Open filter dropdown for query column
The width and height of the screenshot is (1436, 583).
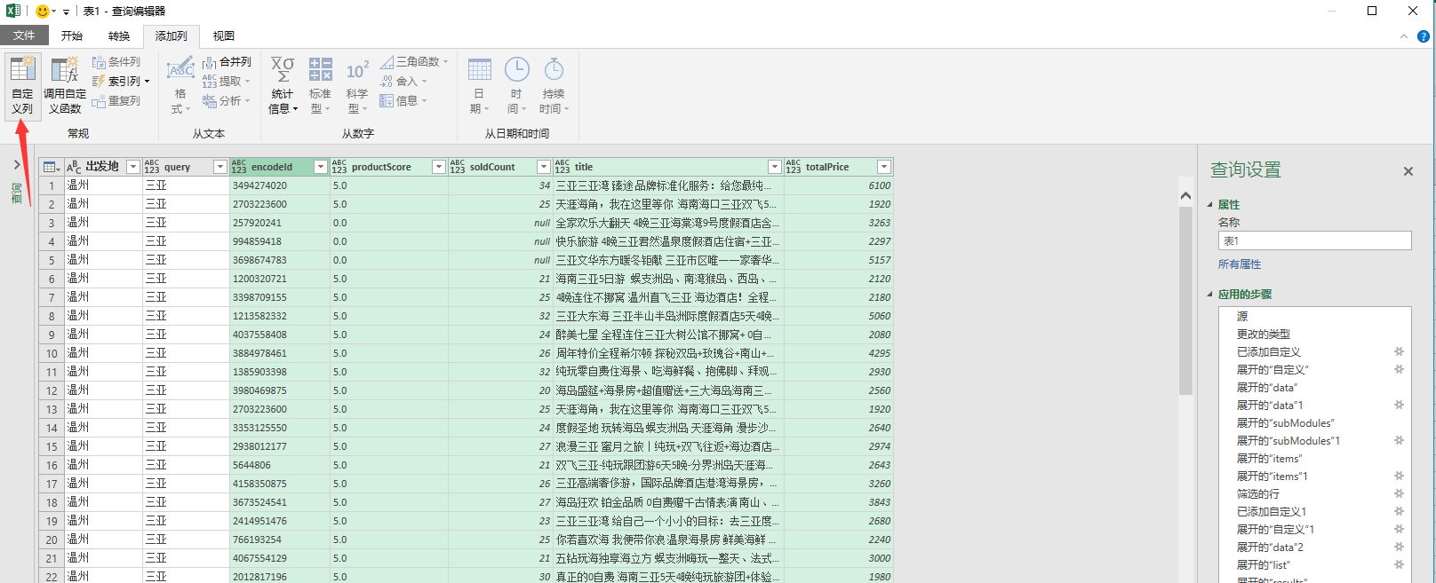coord(220,167)
